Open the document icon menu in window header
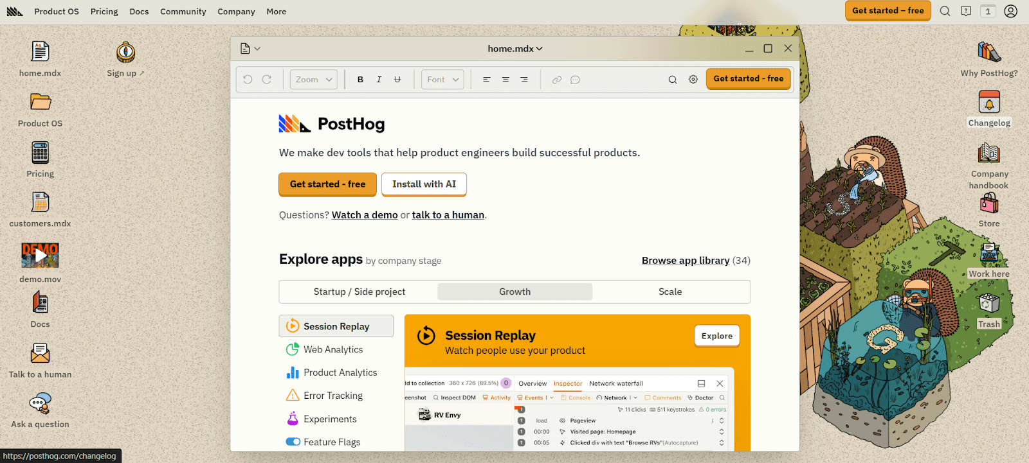 pyautogui.click(x=250, y=49)
